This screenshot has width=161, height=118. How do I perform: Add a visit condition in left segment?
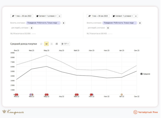click(x=64, y=23)
